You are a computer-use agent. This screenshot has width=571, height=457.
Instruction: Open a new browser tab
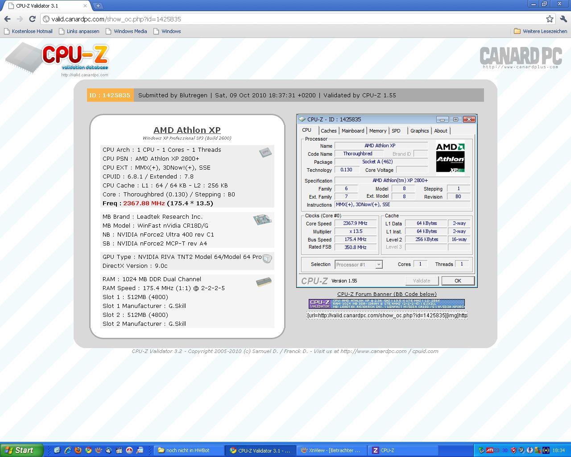point(98,6)
